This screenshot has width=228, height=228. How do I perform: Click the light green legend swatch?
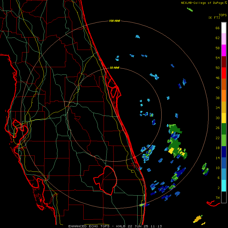(224, 140)
